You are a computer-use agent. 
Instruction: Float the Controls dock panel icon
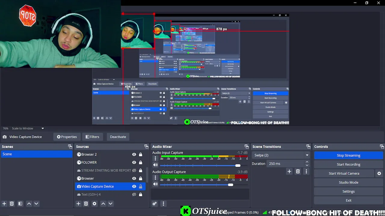coord(382,147)
